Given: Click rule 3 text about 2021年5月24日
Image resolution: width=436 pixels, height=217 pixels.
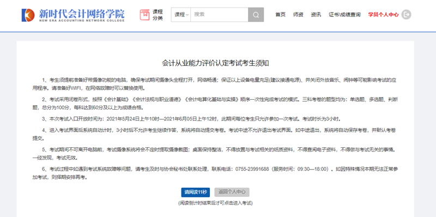Looking at the screenshot, I should click(x=192, y=119).
